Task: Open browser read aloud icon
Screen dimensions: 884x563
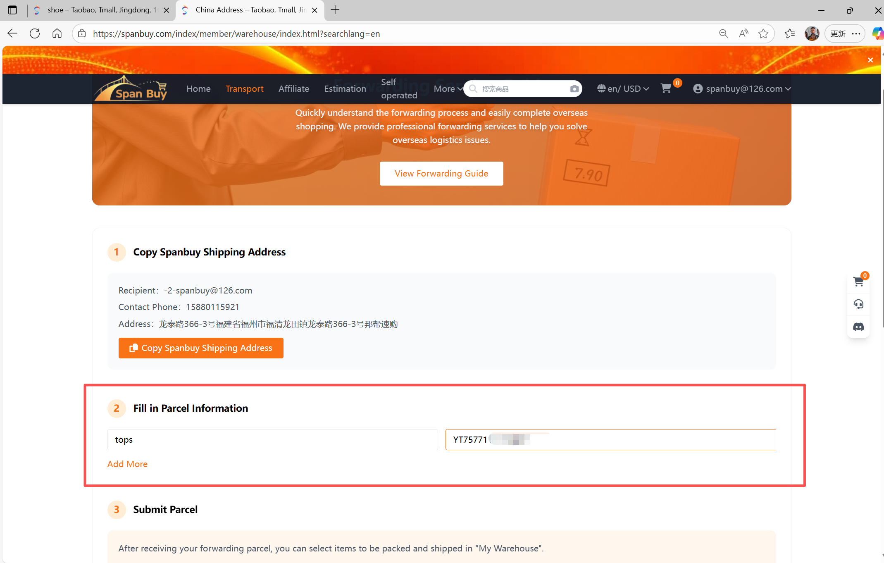Action: 743,33
